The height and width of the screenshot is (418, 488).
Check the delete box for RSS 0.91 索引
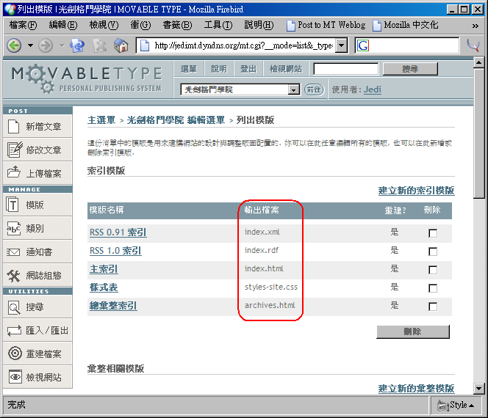coord(433,233)
